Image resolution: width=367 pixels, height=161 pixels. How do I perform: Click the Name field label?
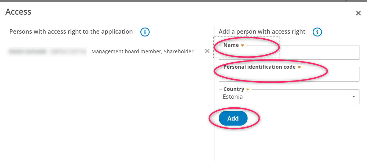pos(231,45)
